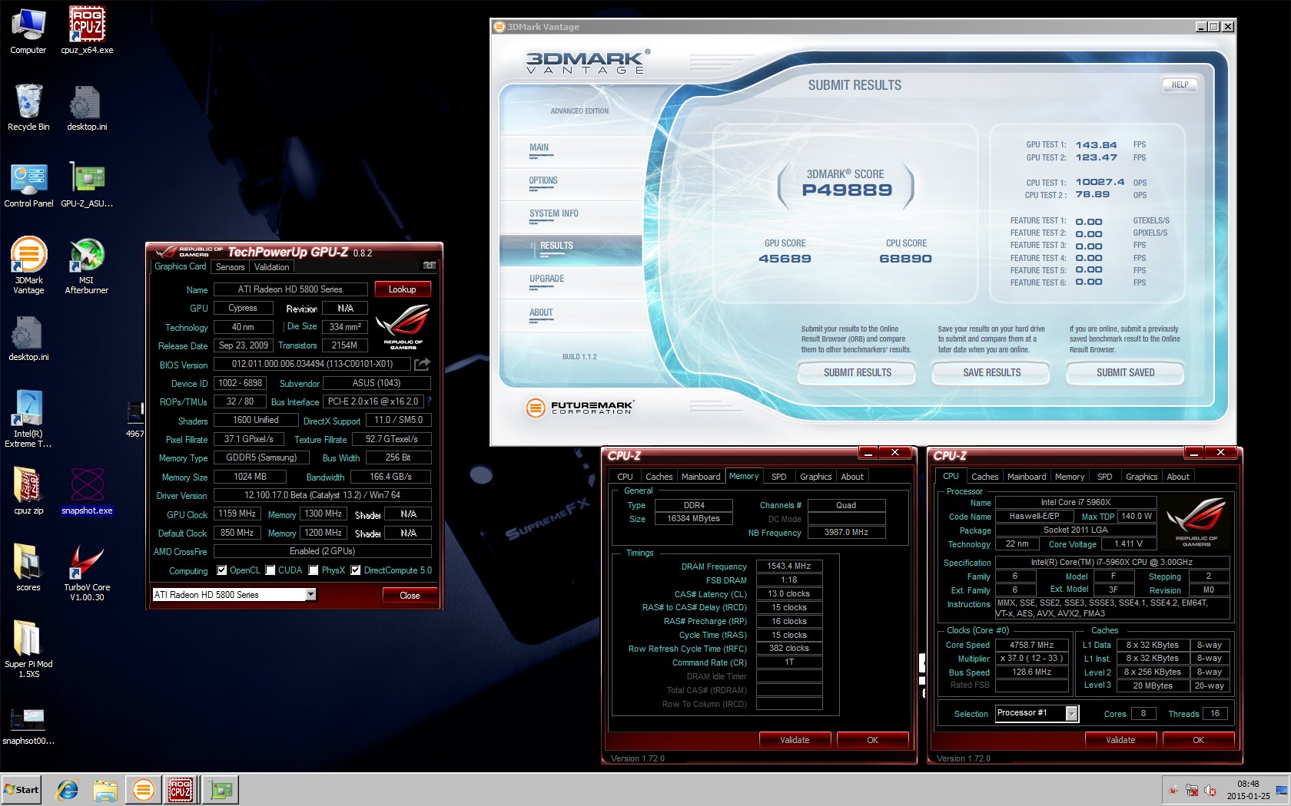The height and width of the screenshot is (806, 1291).
Task: Open the Memory tab in processor CPU-Z window
Action: coord(1070,477)
